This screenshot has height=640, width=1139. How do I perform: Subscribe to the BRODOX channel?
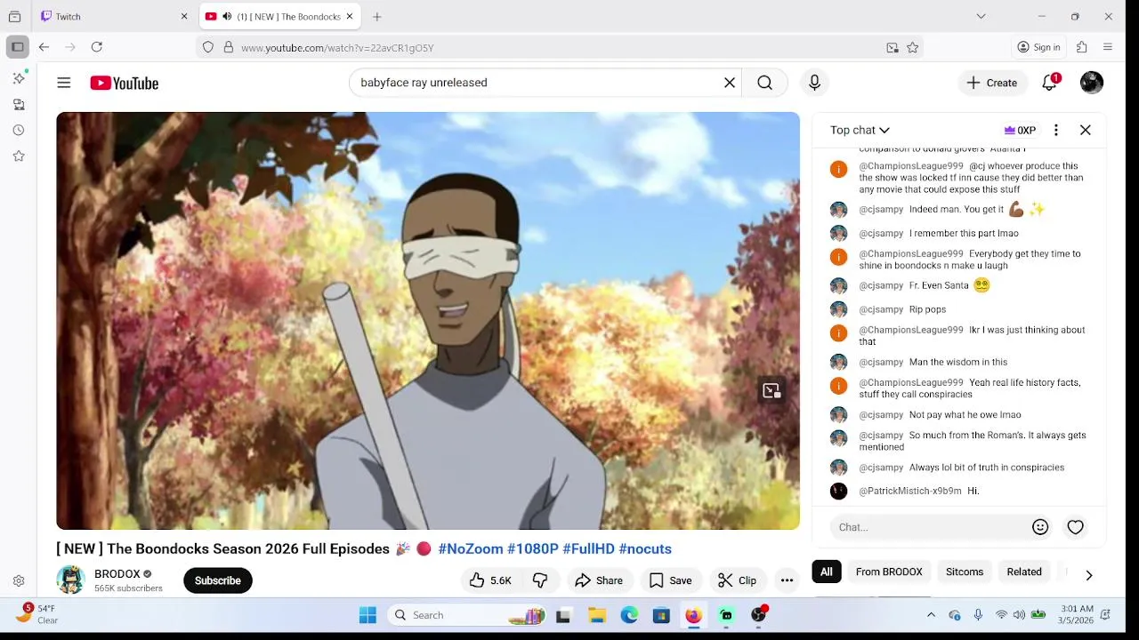[x=218, y=580]
